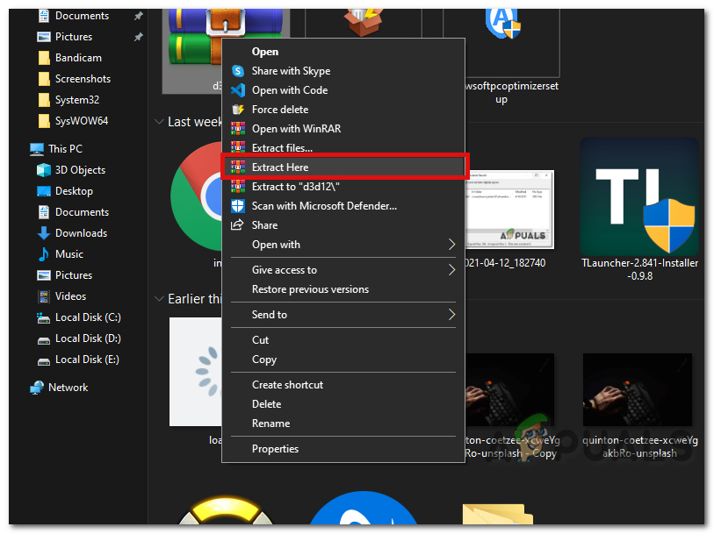Image resolution: width=714 pixels, height=534 pixels.
Task: Click the Skype icon beside Share with Skype
Action: click(237, 71)
